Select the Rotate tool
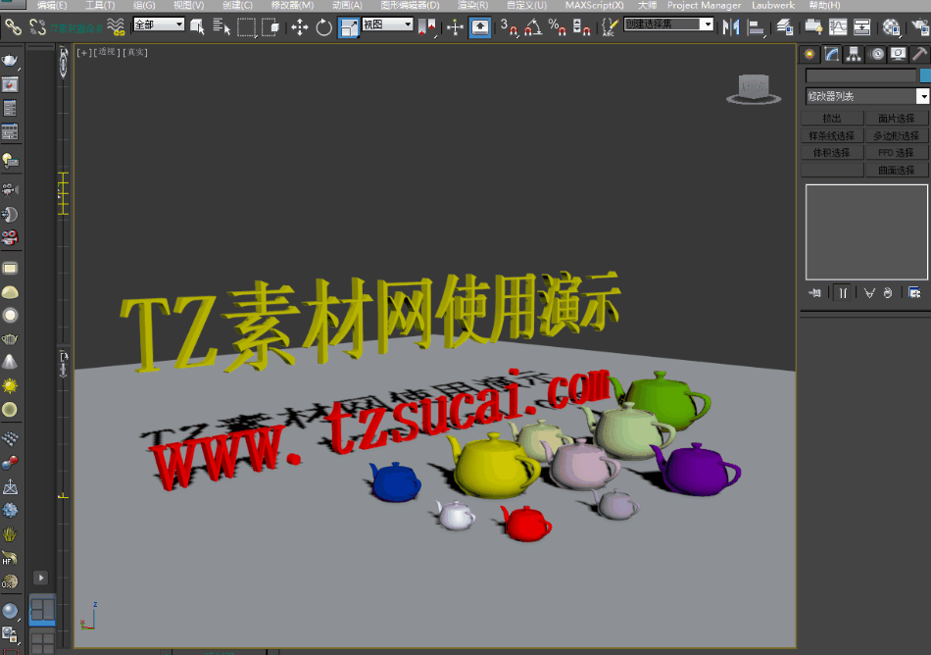 pos(323,26)
